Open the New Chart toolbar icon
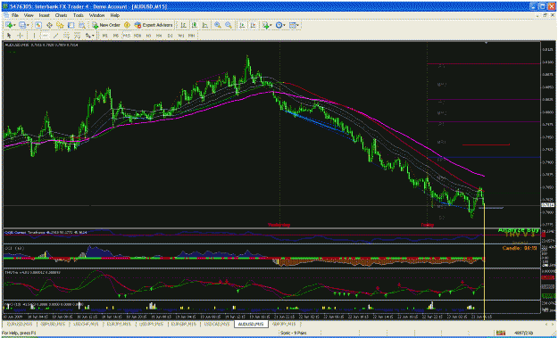 (x=9, y=25)
